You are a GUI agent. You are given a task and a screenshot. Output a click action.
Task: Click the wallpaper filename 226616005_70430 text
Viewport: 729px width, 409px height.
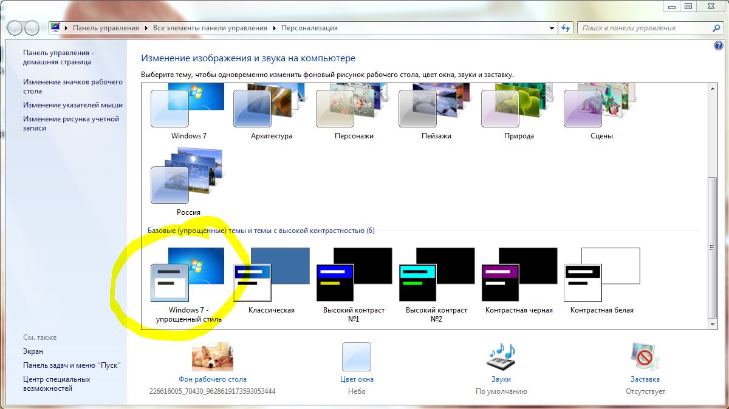coord(212,391)
